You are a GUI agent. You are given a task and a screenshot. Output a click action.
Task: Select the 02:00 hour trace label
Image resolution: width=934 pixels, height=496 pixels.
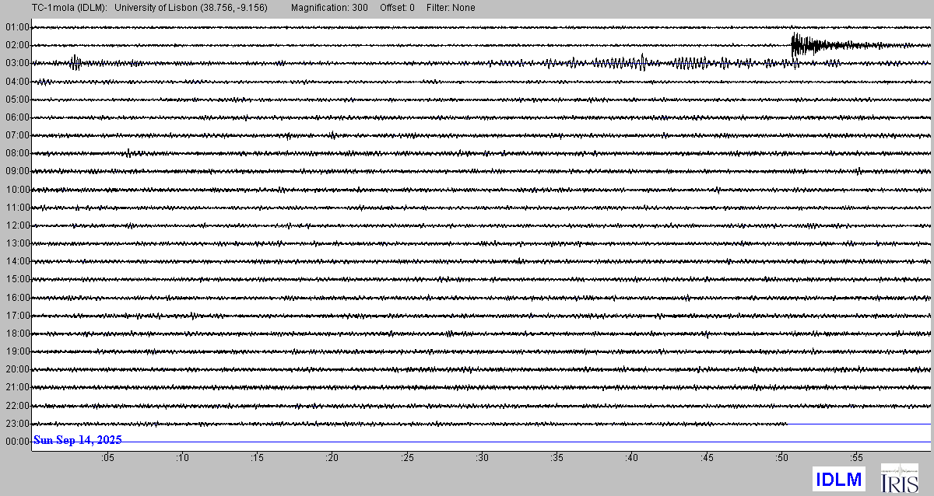[17, 45]
